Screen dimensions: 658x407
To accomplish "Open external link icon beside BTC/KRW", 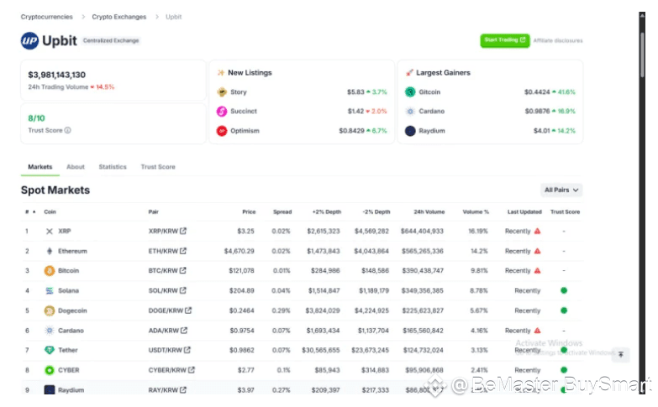I will click(x=183, y=271).
